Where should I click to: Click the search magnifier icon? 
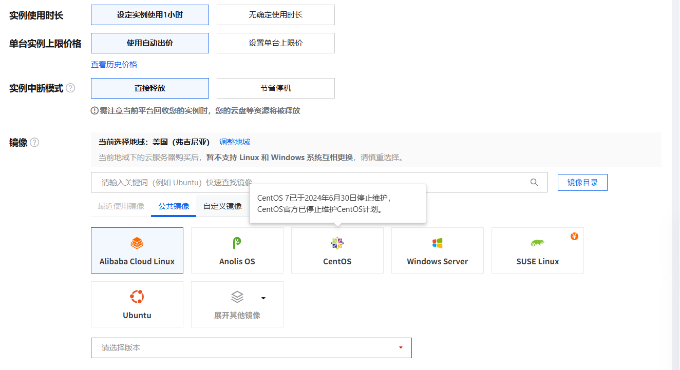tap(534, 182)
